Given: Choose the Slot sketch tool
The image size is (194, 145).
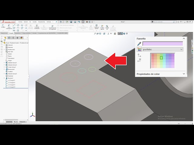Looking at the screenshot, I should [x=14, y=31].
